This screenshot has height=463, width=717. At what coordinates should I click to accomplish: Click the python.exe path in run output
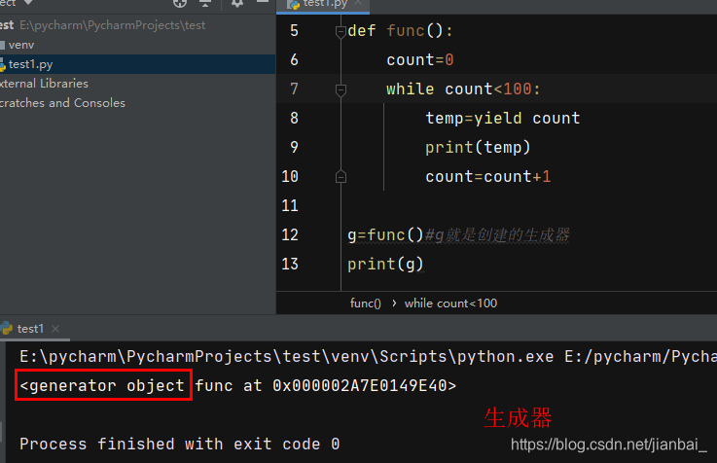[287, 357]
